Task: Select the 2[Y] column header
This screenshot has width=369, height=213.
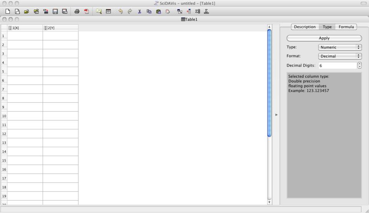Action: 60,28
